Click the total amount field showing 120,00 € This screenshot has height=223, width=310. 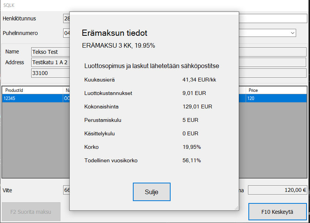click(x=277, y=190)
